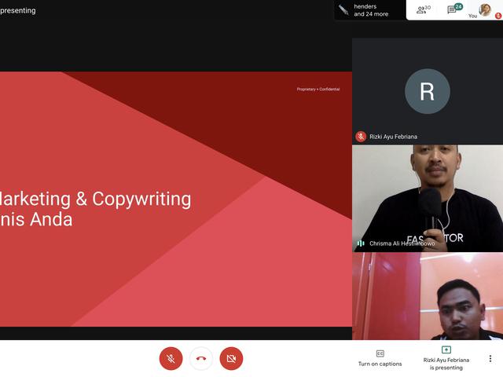Click the Proprietary + Confidential slide text
503x377 pixels.
click(318, 89)
